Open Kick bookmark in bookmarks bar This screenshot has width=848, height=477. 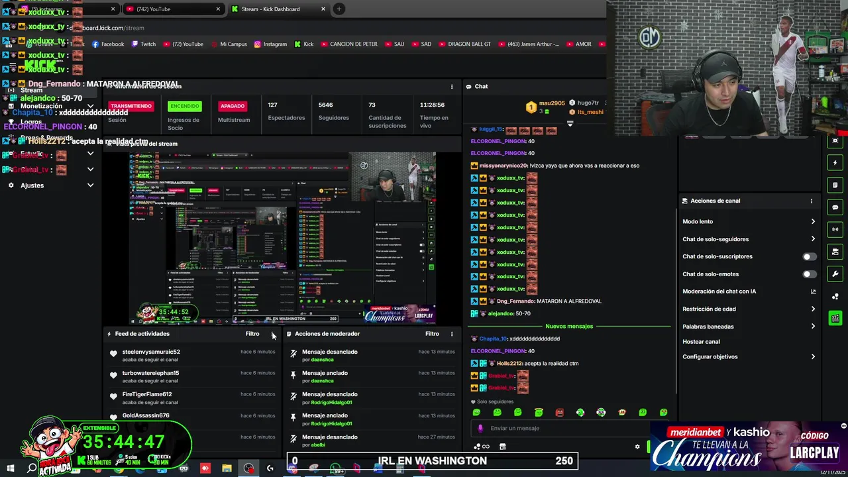[x=304, y=44]
